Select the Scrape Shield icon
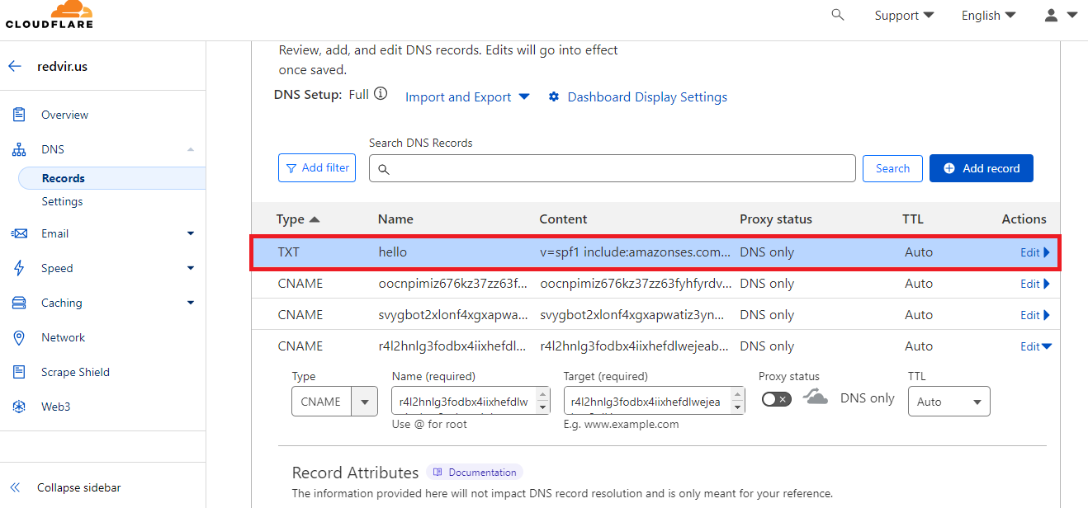This screenshot has height=508, width=1088. 18,372
